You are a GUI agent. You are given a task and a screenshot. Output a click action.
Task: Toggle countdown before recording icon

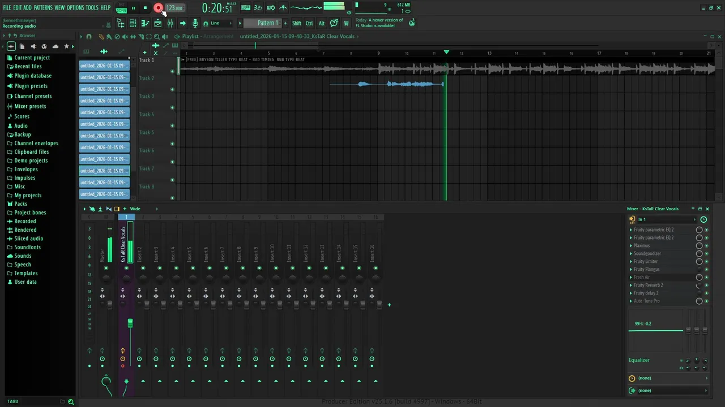click(258, 8)
